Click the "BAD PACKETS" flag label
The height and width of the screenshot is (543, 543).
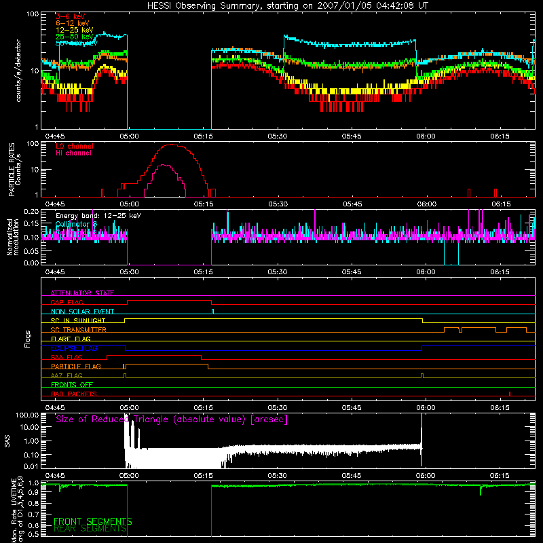click(74, 394)
